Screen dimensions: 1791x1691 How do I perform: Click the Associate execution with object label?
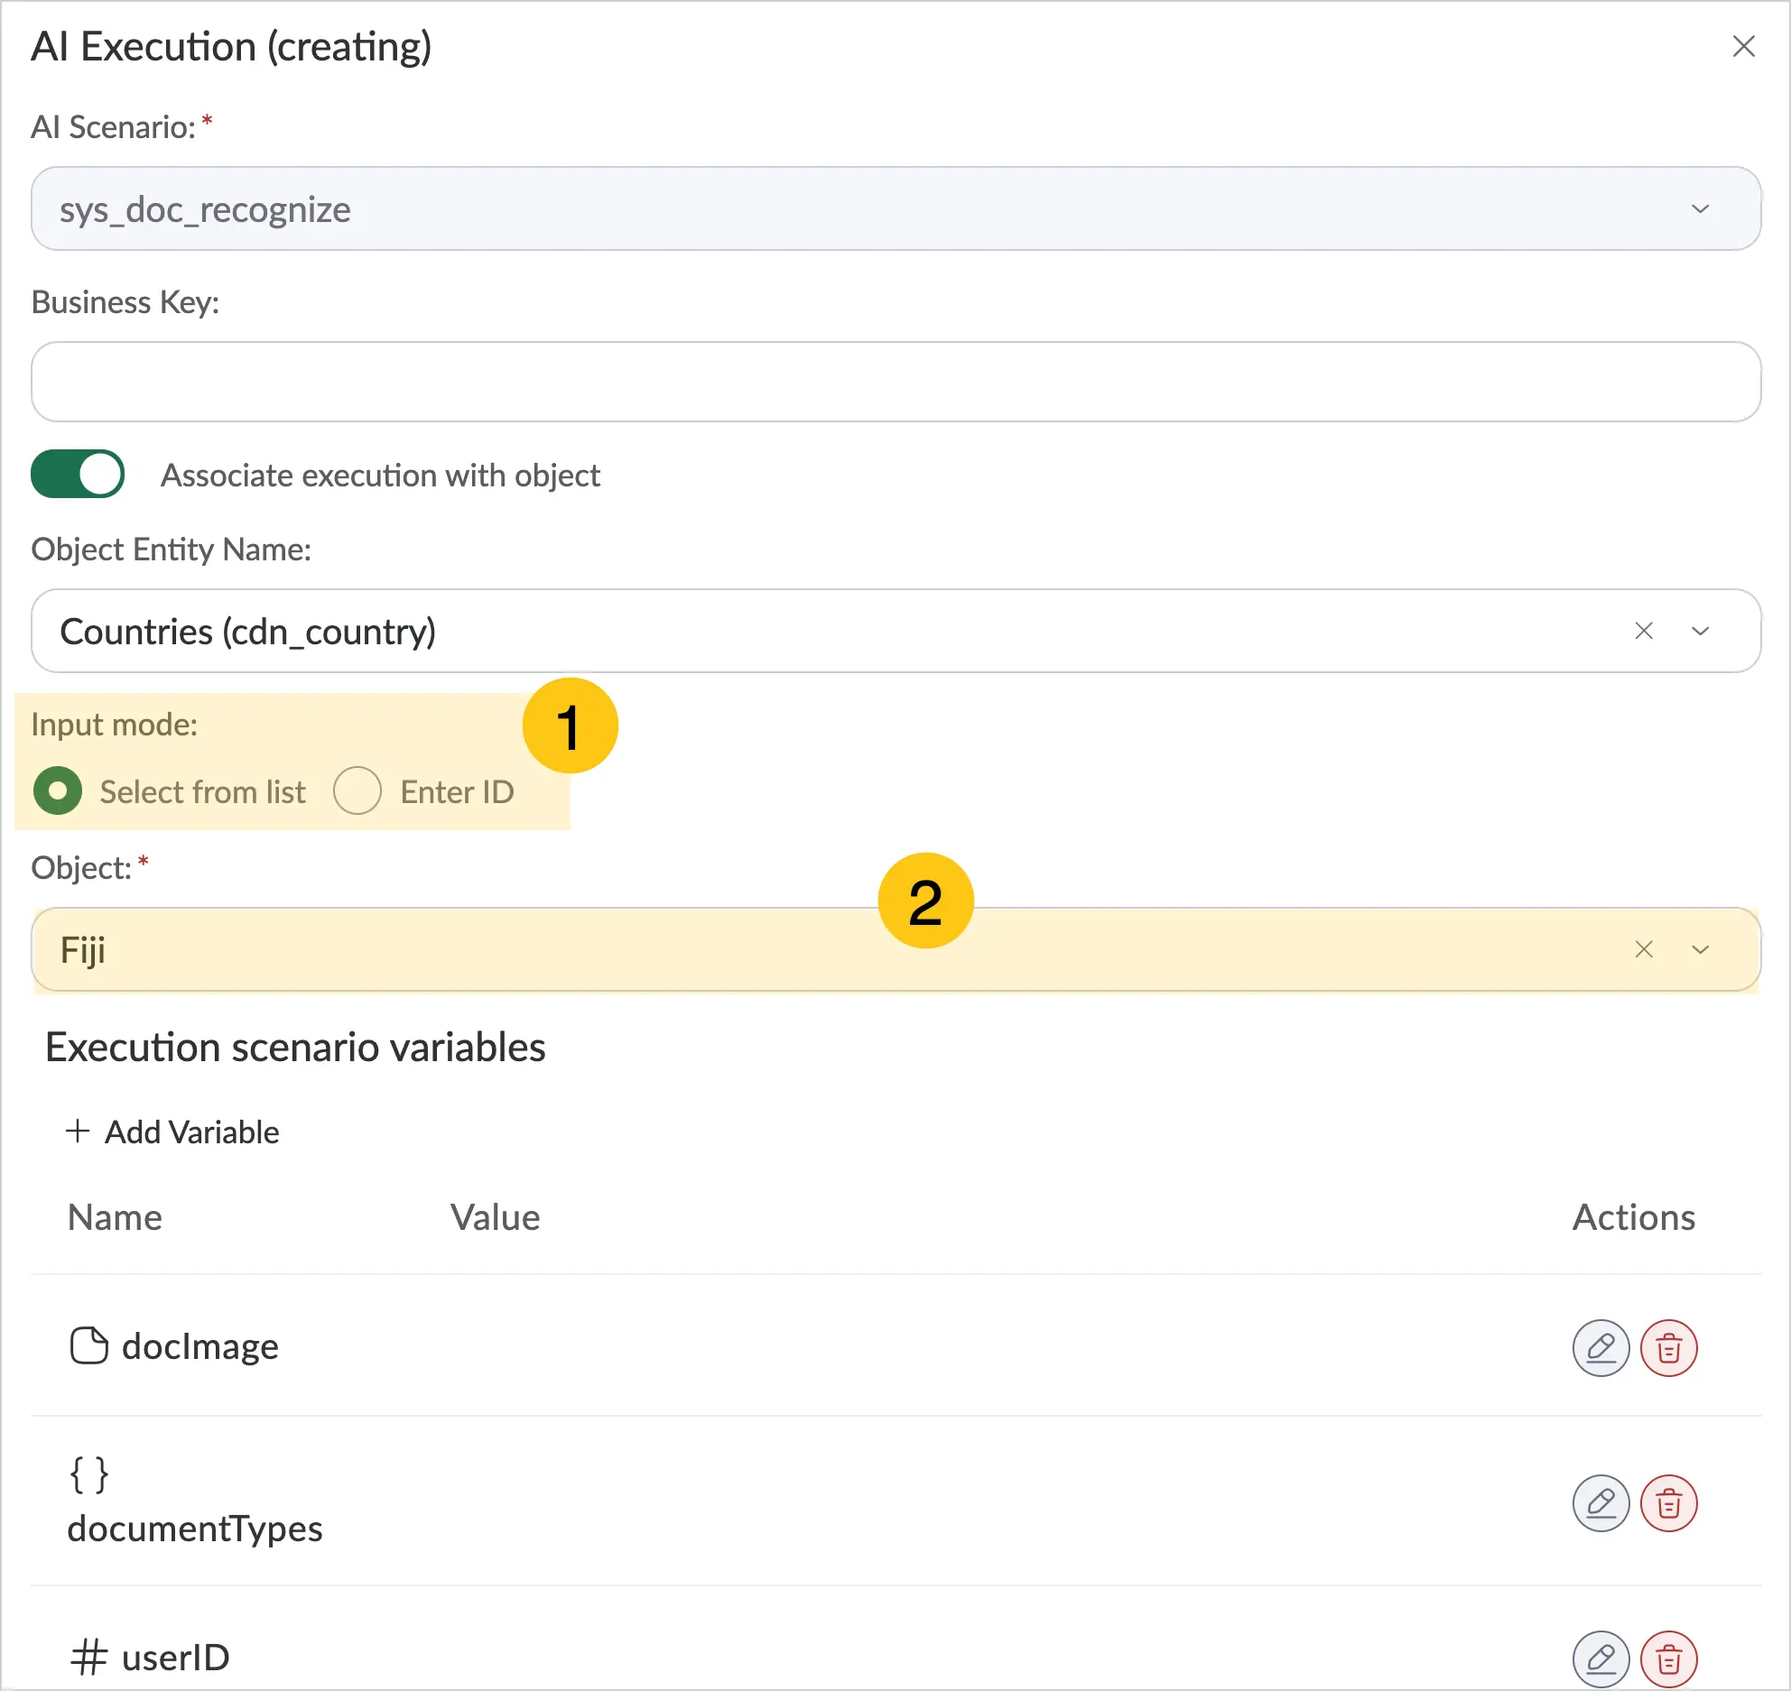[380, 476]
